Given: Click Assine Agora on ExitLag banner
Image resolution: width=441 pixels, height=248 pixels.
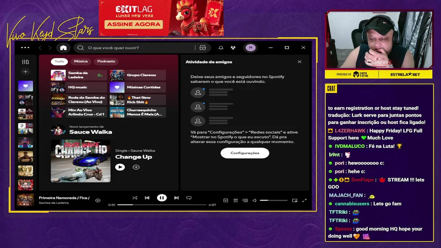Looking at the screenshot, I should pyautogui.click(x=134, y=24).
